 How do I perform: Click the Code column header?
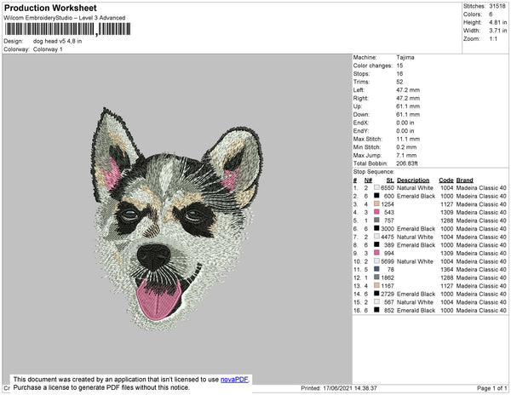[445, 180]
